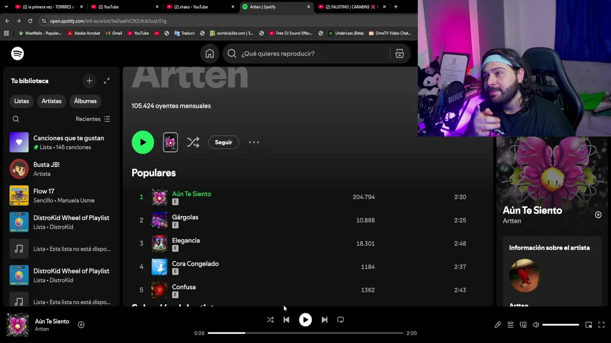
Task: Toggle shuffle on the artist page
Action: [193, 142]
